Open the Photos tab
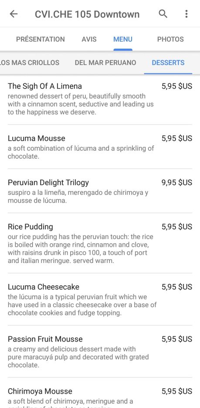Screen dimensions: 200x408 tap(170, 39)
